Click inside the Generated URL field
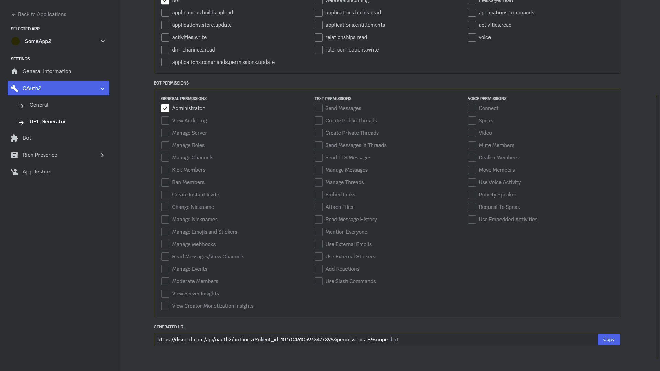Screen dimensions: 660x371 tap(344, 339)
